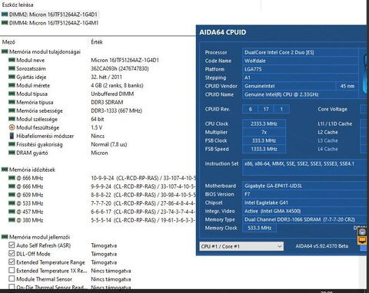The height and width of the screenshot is (293, 369).
Task: Click icon beside Frissítési gyakoriság row
Action: (x=12, y=144)
